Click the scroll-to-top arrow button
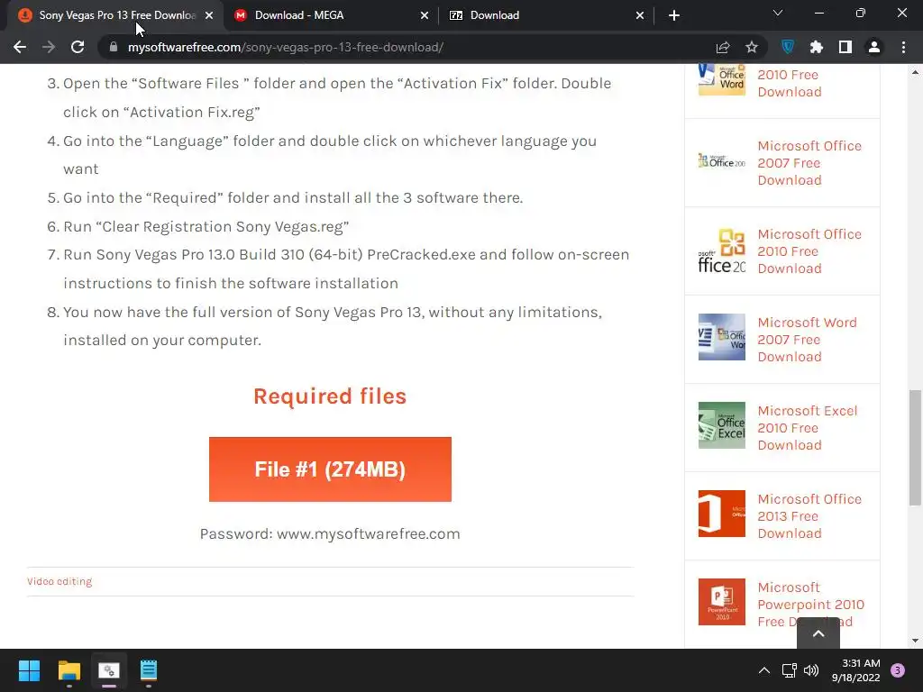 (x=818, y=633)
